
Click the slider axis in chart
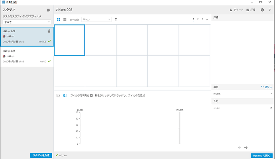tap(80, 128)
